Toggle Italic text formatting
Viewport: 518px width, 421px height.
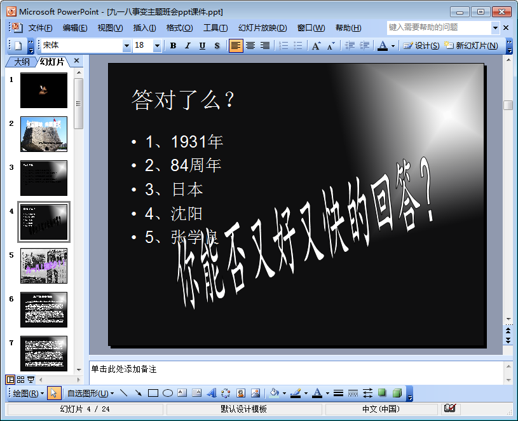pyautogui.click(x=187, y=46)
